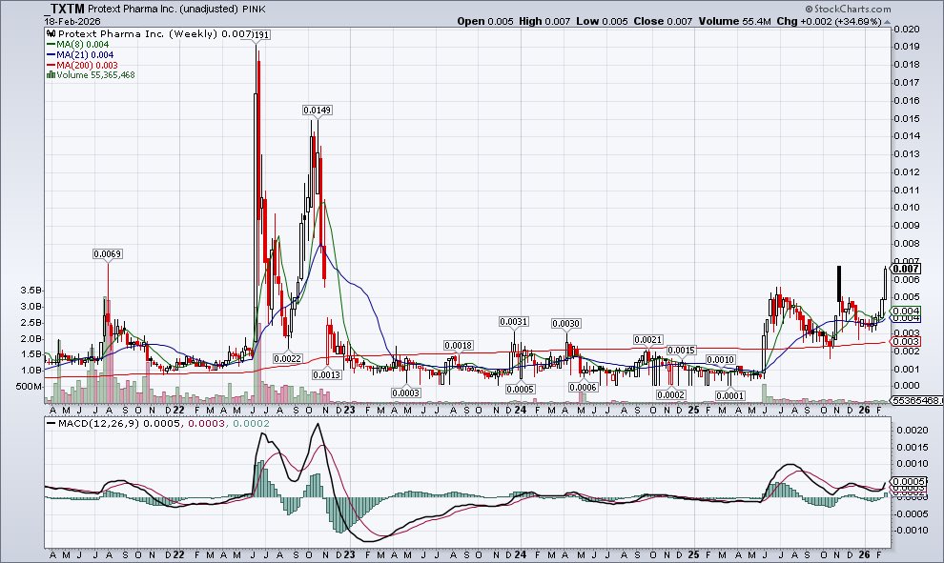Click the up-arrow triangle after the Chg value
The image size is (944, 563).
point(887,21)
